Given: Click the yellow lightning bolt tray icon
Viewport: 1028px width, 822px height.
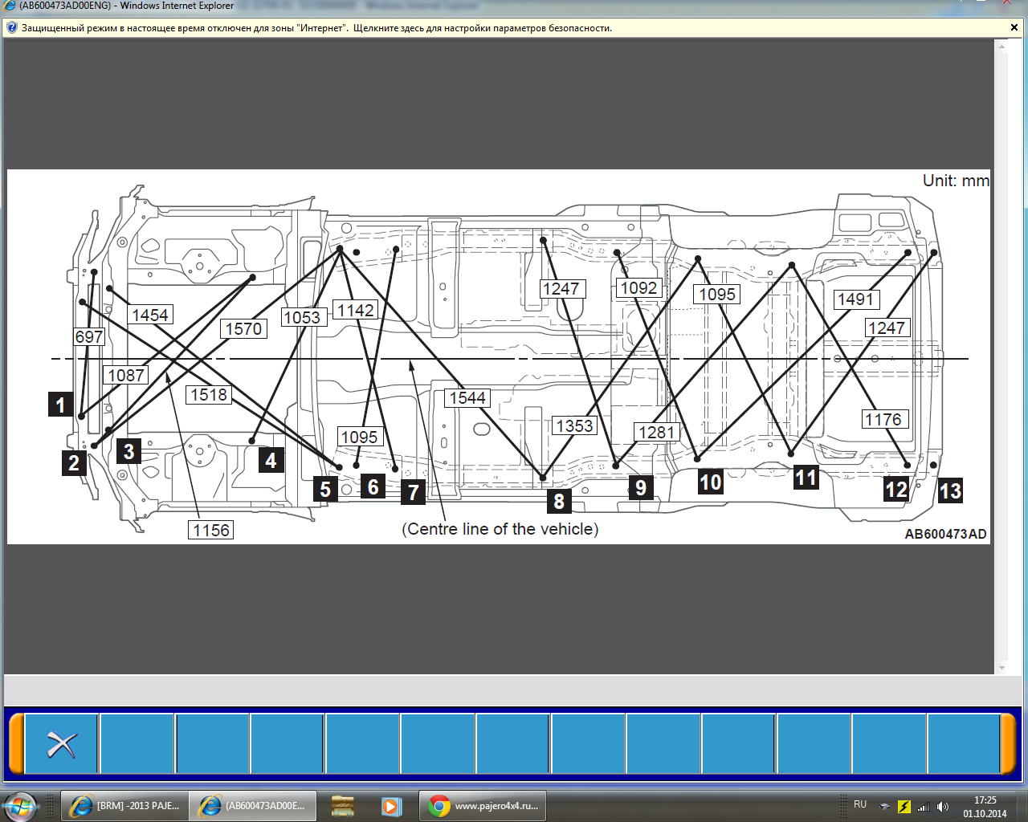Looking at the screenshot, I should pos(904,807).
